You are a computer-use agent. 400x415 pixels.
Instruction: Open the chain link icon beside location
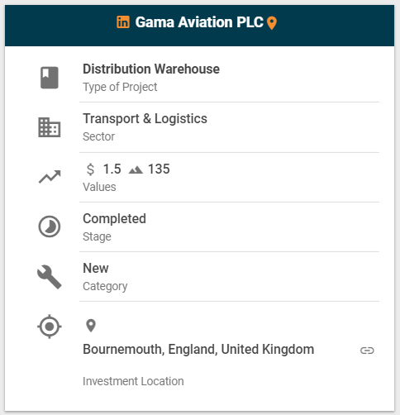367,351
